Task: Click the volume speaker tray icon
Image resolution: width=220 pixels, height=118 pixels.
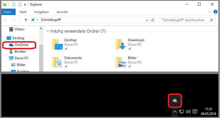Action: (x=188, y=112)
